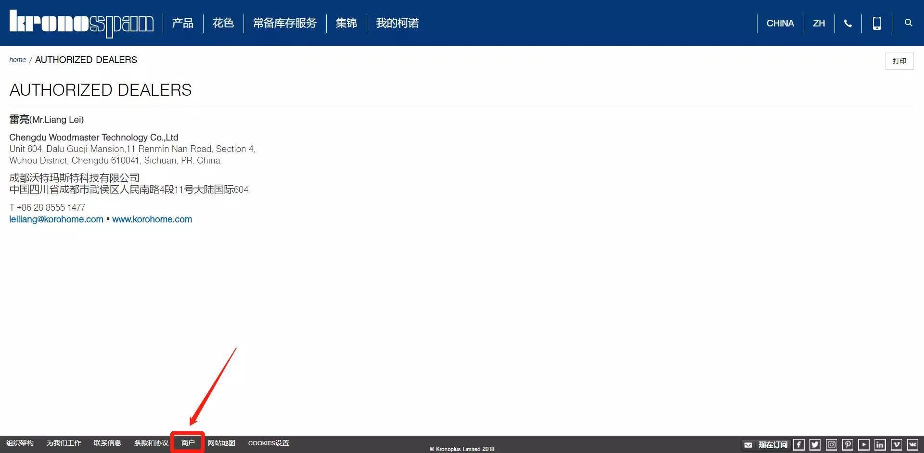Open the VK icon in footer

[912, 445]
